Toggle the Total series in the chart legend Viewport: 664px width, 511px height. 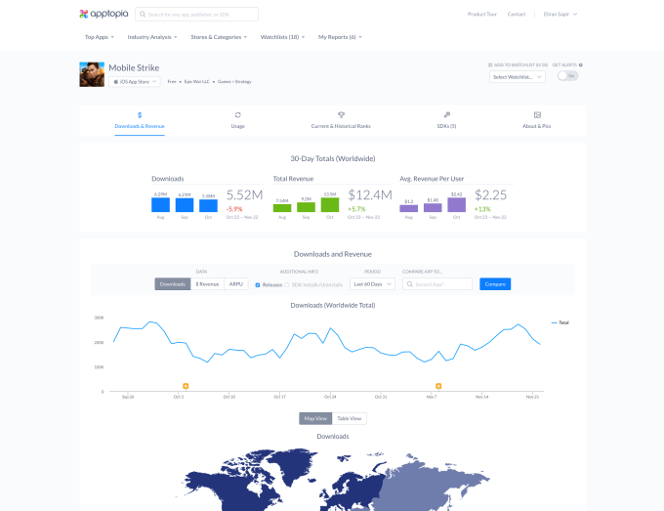coord(560,322)
